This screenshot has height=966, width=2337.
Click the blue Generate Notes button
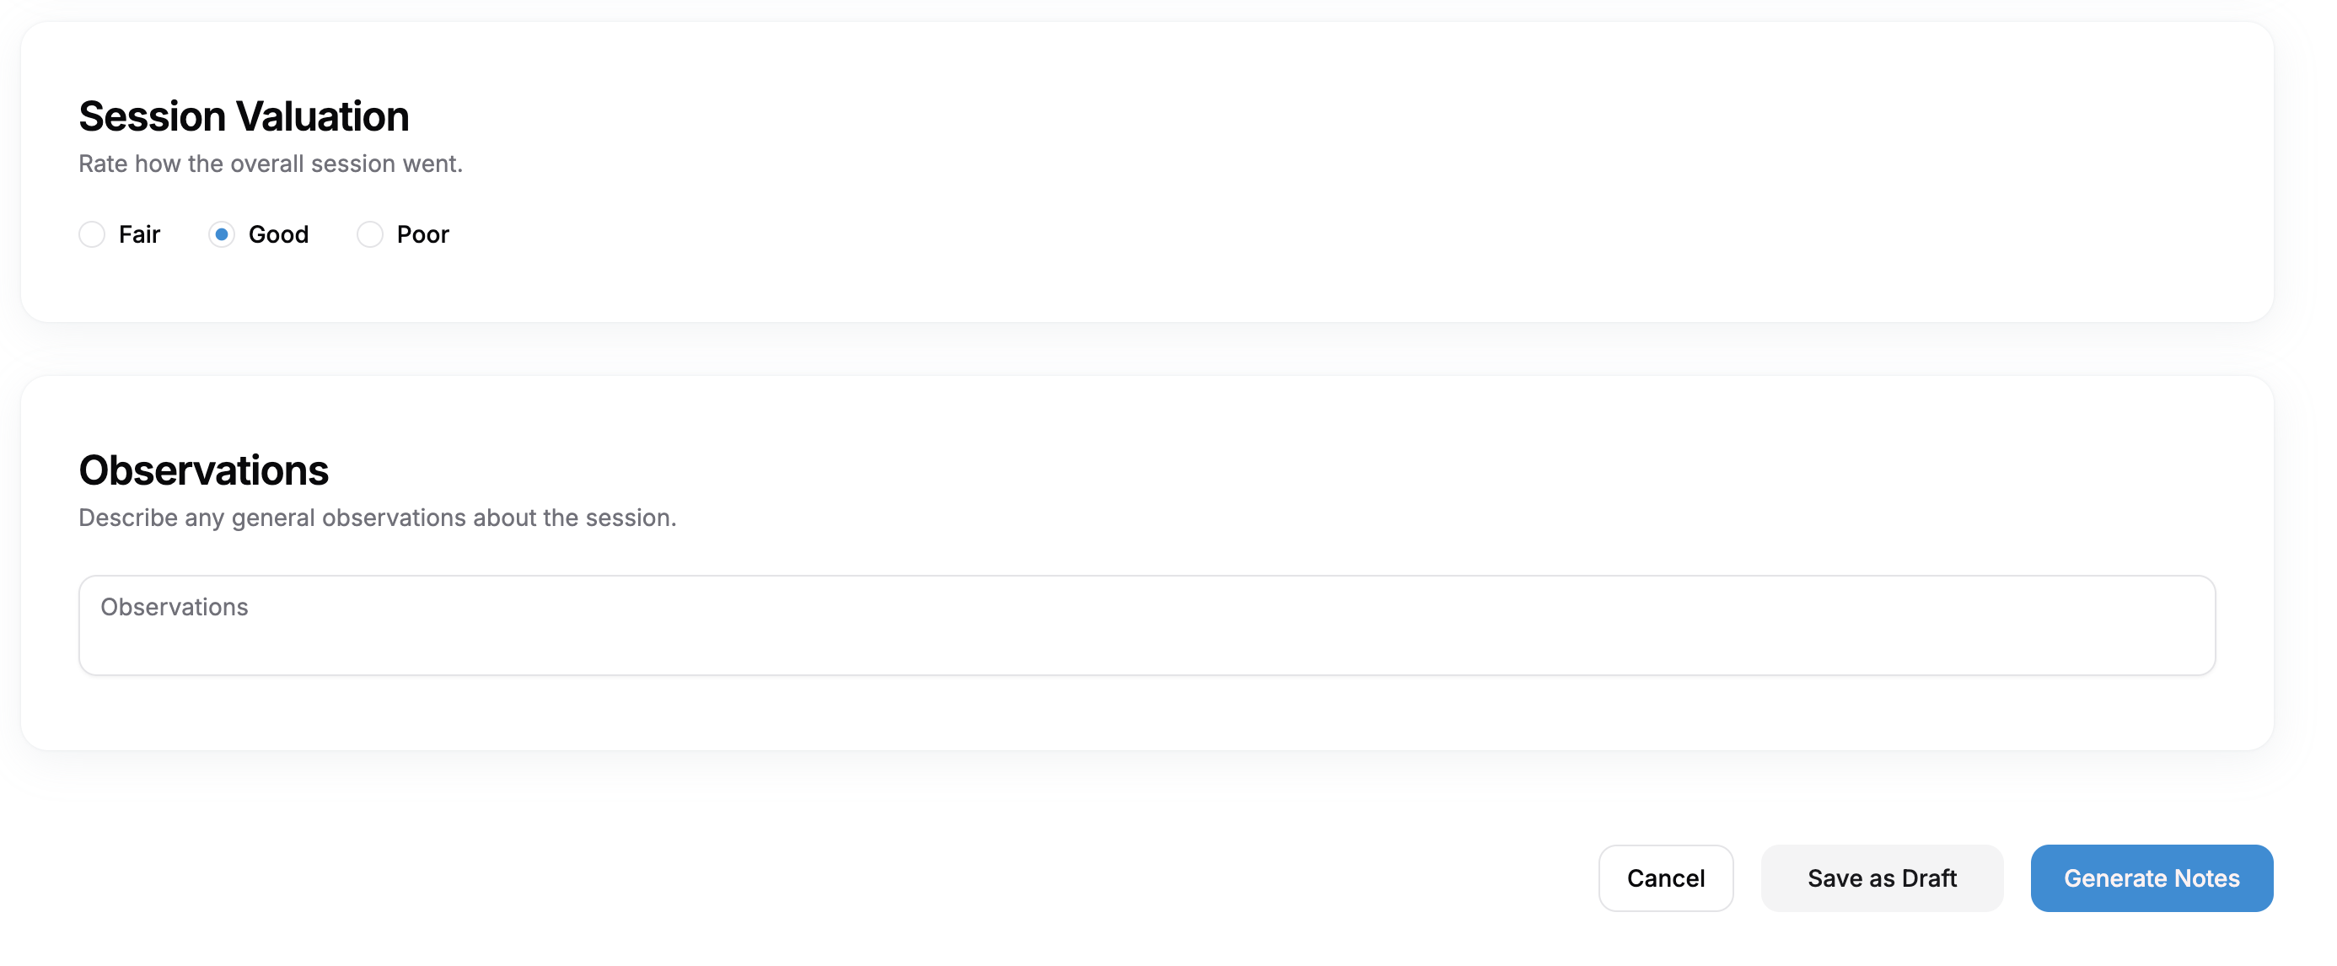coord(2151,877)
